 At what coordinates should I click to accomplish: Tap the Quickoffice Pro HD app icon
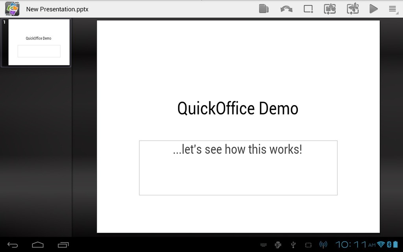[x=12, y=9]
